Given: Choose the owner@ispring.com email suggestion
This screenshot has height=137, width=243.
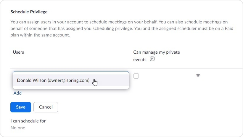Looking at the screenshot, I should pos(68,80).
